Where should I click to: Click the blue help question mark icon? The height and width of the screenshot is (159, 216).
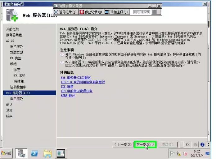202,144
